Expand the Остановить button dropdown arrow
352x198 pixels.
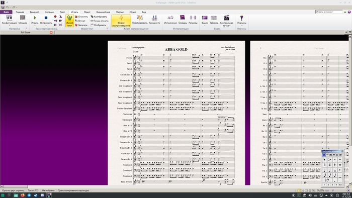click(46, 26)
